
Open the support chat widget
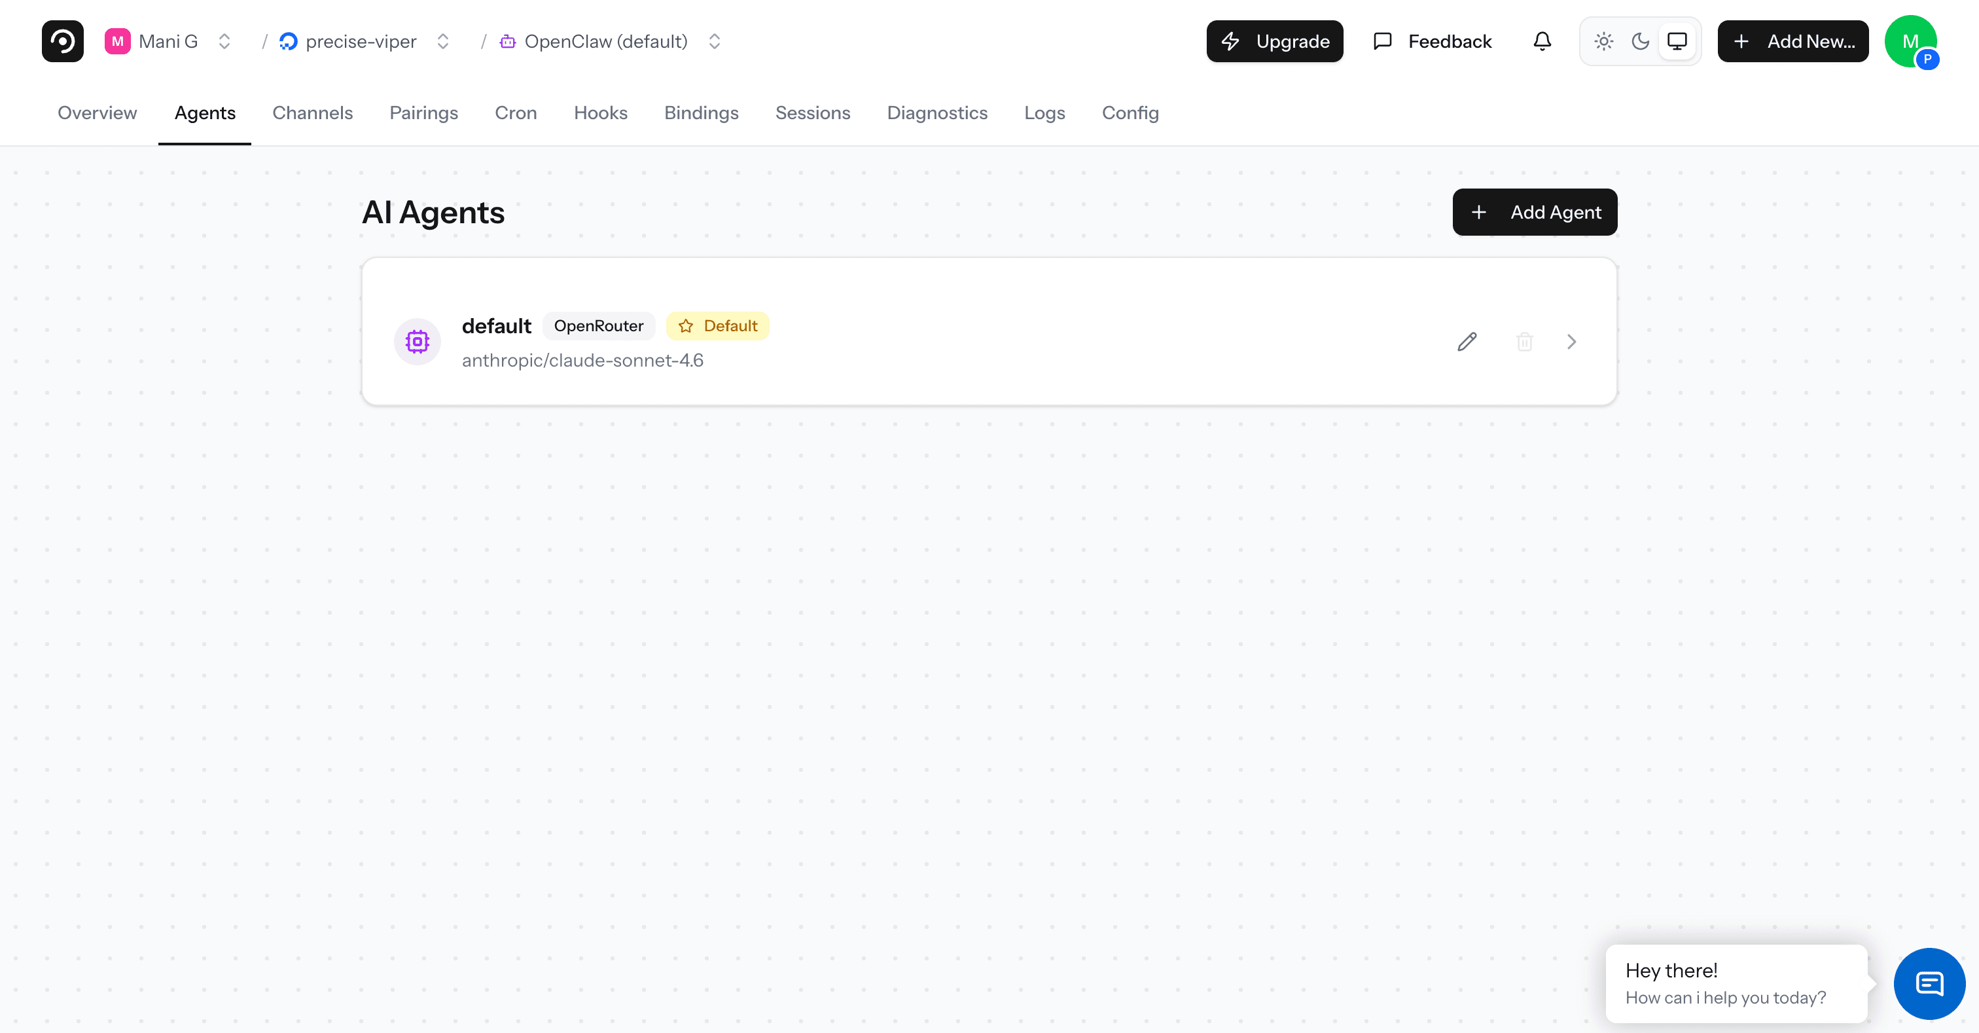coord(1929,983)
